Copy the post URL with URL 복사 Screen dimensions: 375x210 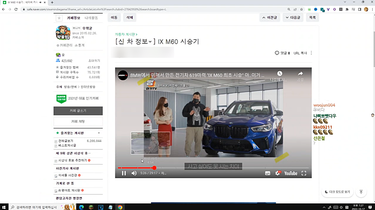(300, 53)
